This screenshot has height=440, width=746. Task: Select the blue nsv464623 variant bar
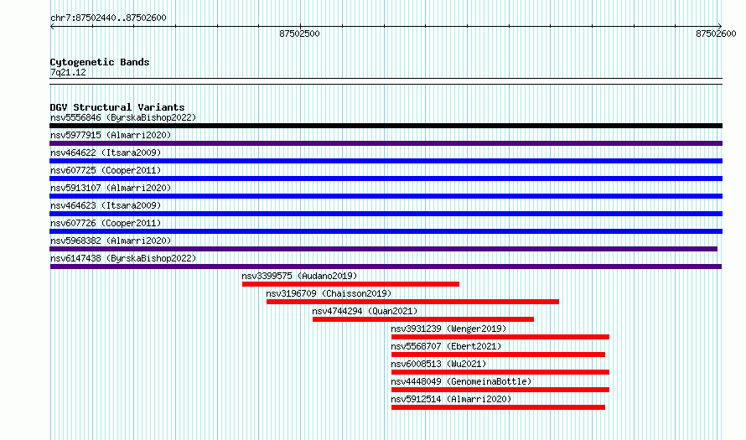point(386,214)
